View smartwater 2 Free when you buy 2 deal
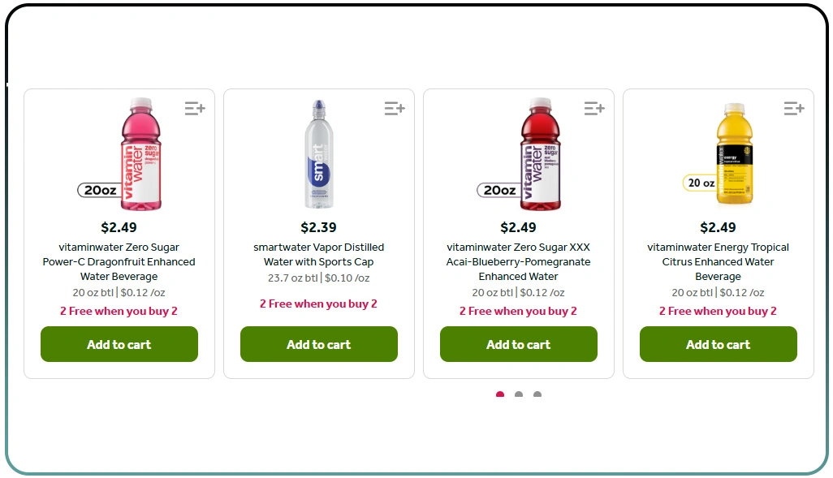This screenshot has height=478, width=833. point(318,304)
